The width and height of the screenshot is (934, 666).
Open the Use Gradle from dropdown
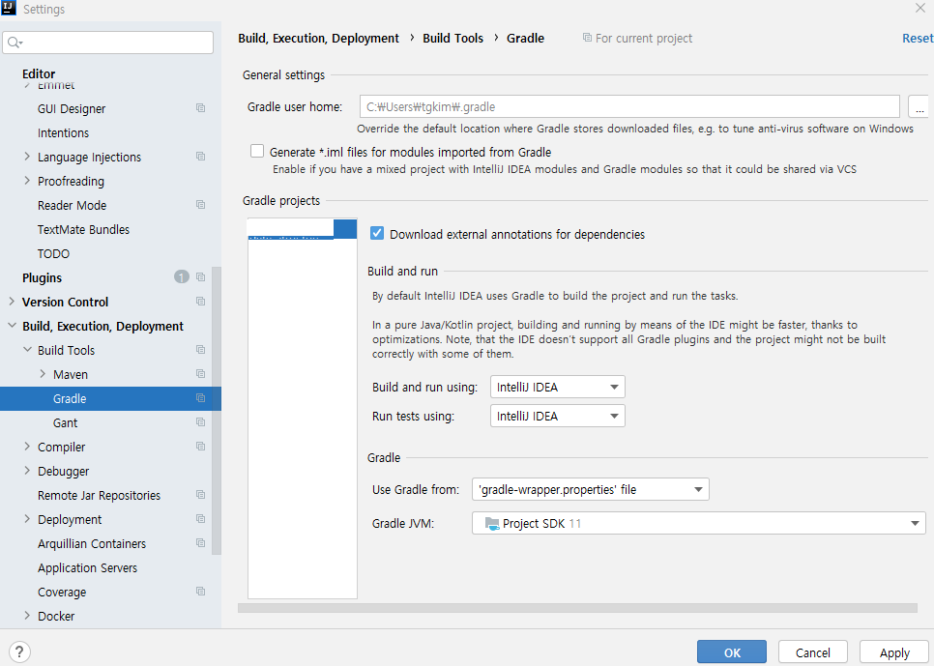(591, 489)
